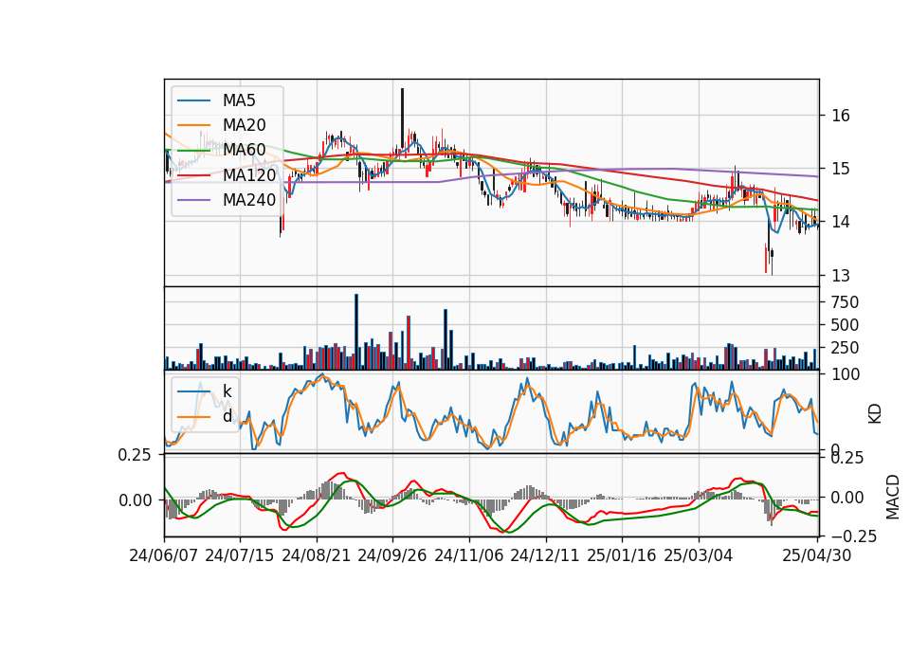Click the MACD axis label
The height and width of the screenshot is (654, 910).
(893, 497)
